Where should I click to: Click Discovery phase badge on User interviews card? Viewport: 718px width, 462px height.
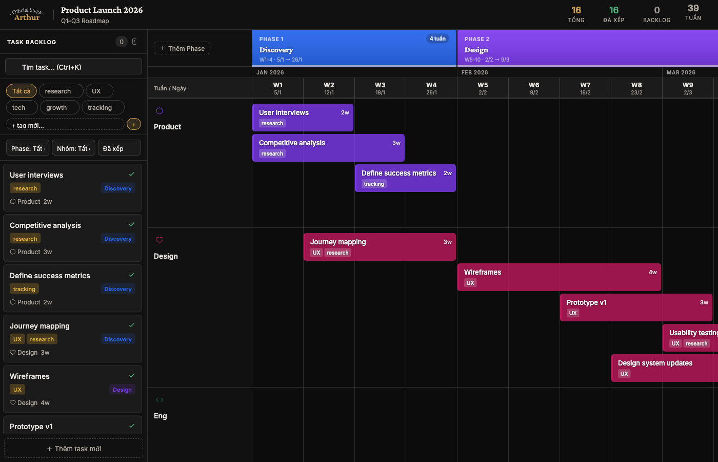(118, 188)
